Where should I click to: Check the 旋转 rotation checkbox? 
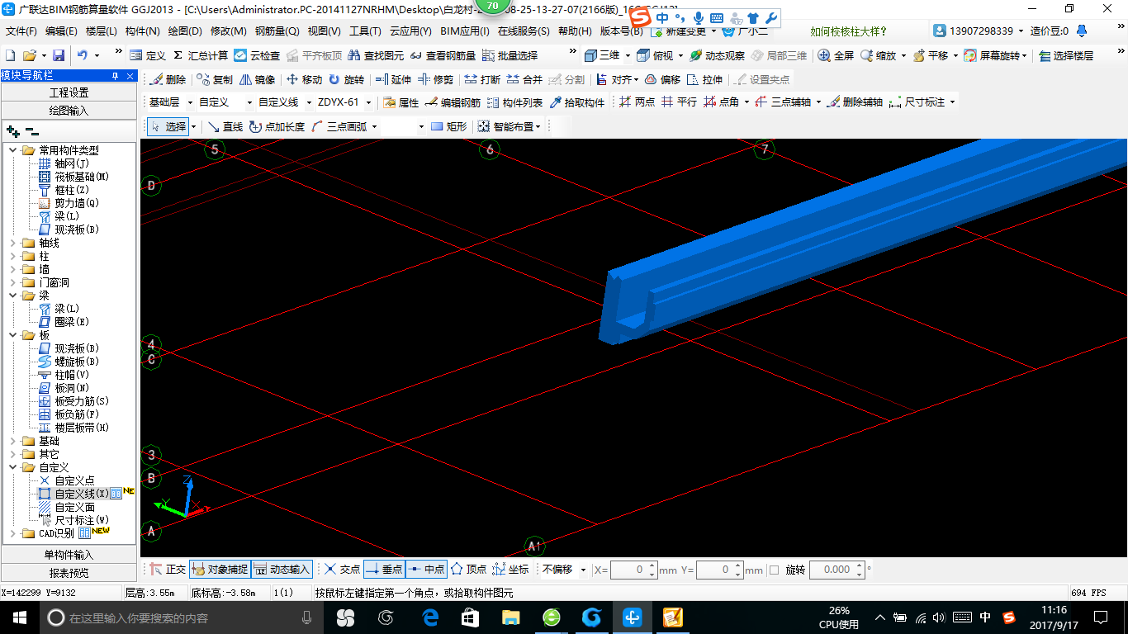pos(774,570)
